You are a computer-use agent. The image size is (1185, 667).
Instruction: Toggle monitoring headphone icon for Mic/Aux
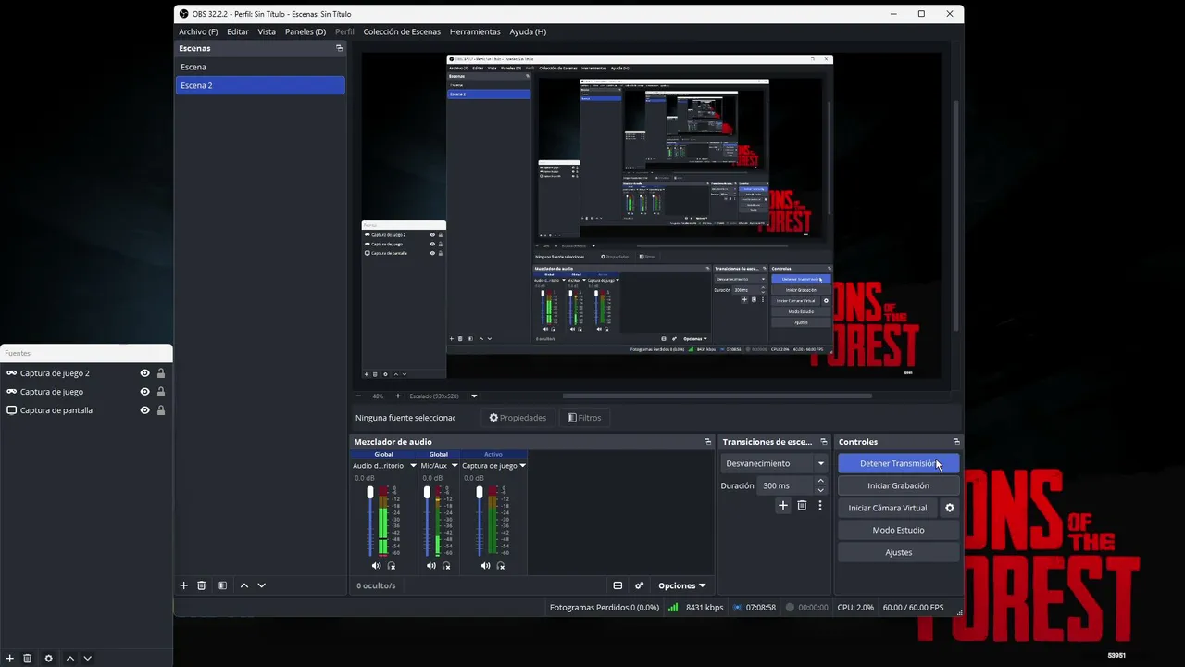pos(446,566)
